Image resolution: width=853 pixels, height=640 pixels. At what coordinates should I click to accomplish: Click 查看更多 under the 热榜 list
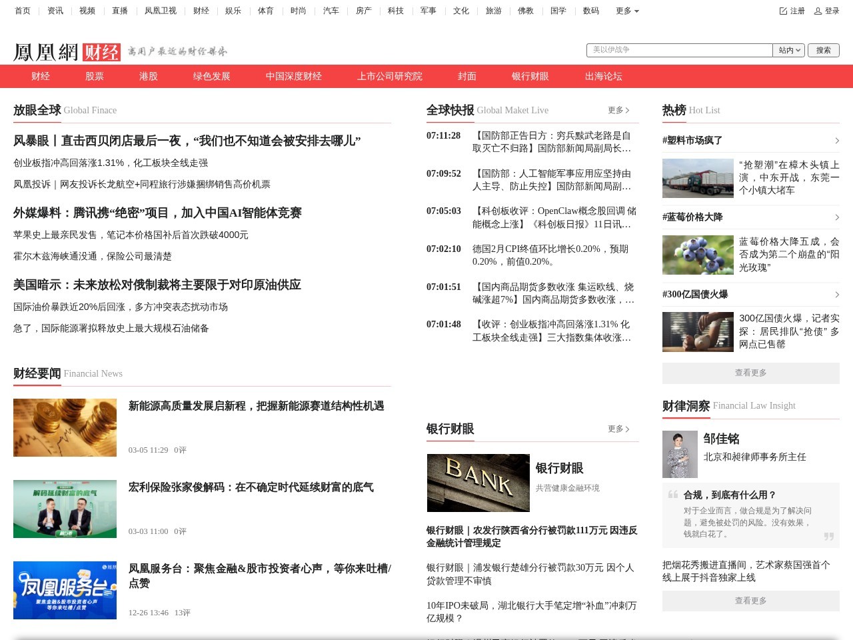[x=750, y=373]
